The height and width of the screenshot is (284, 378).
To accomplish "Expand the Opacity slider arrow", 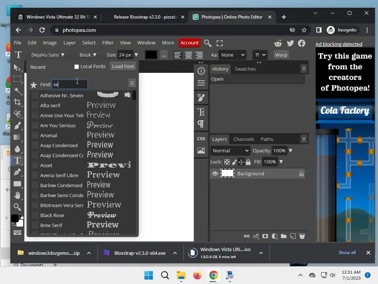I will pos(291,151).
